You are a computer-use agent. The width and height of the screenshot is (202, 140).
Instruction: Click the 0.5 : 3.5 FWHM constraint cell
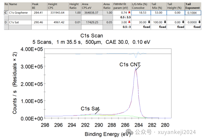tap(122, 17)
